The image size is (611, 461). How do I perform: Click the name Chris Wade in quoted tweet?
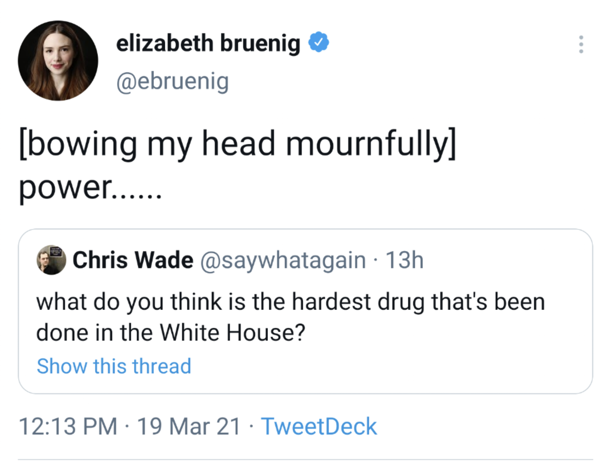pos(133,260)
